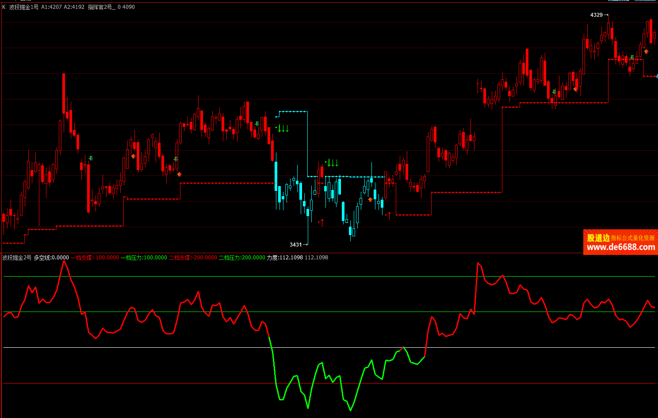Select the rightmost orange up-arrow buy marker

point(646,51)
